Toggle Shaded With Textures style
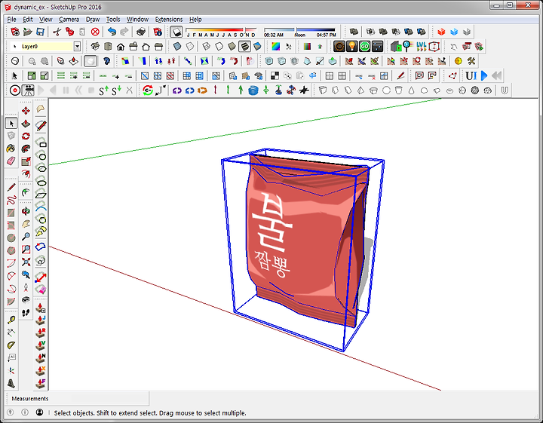Image resolution: width=543 pixels, height=423 pixels. (244, 47)
